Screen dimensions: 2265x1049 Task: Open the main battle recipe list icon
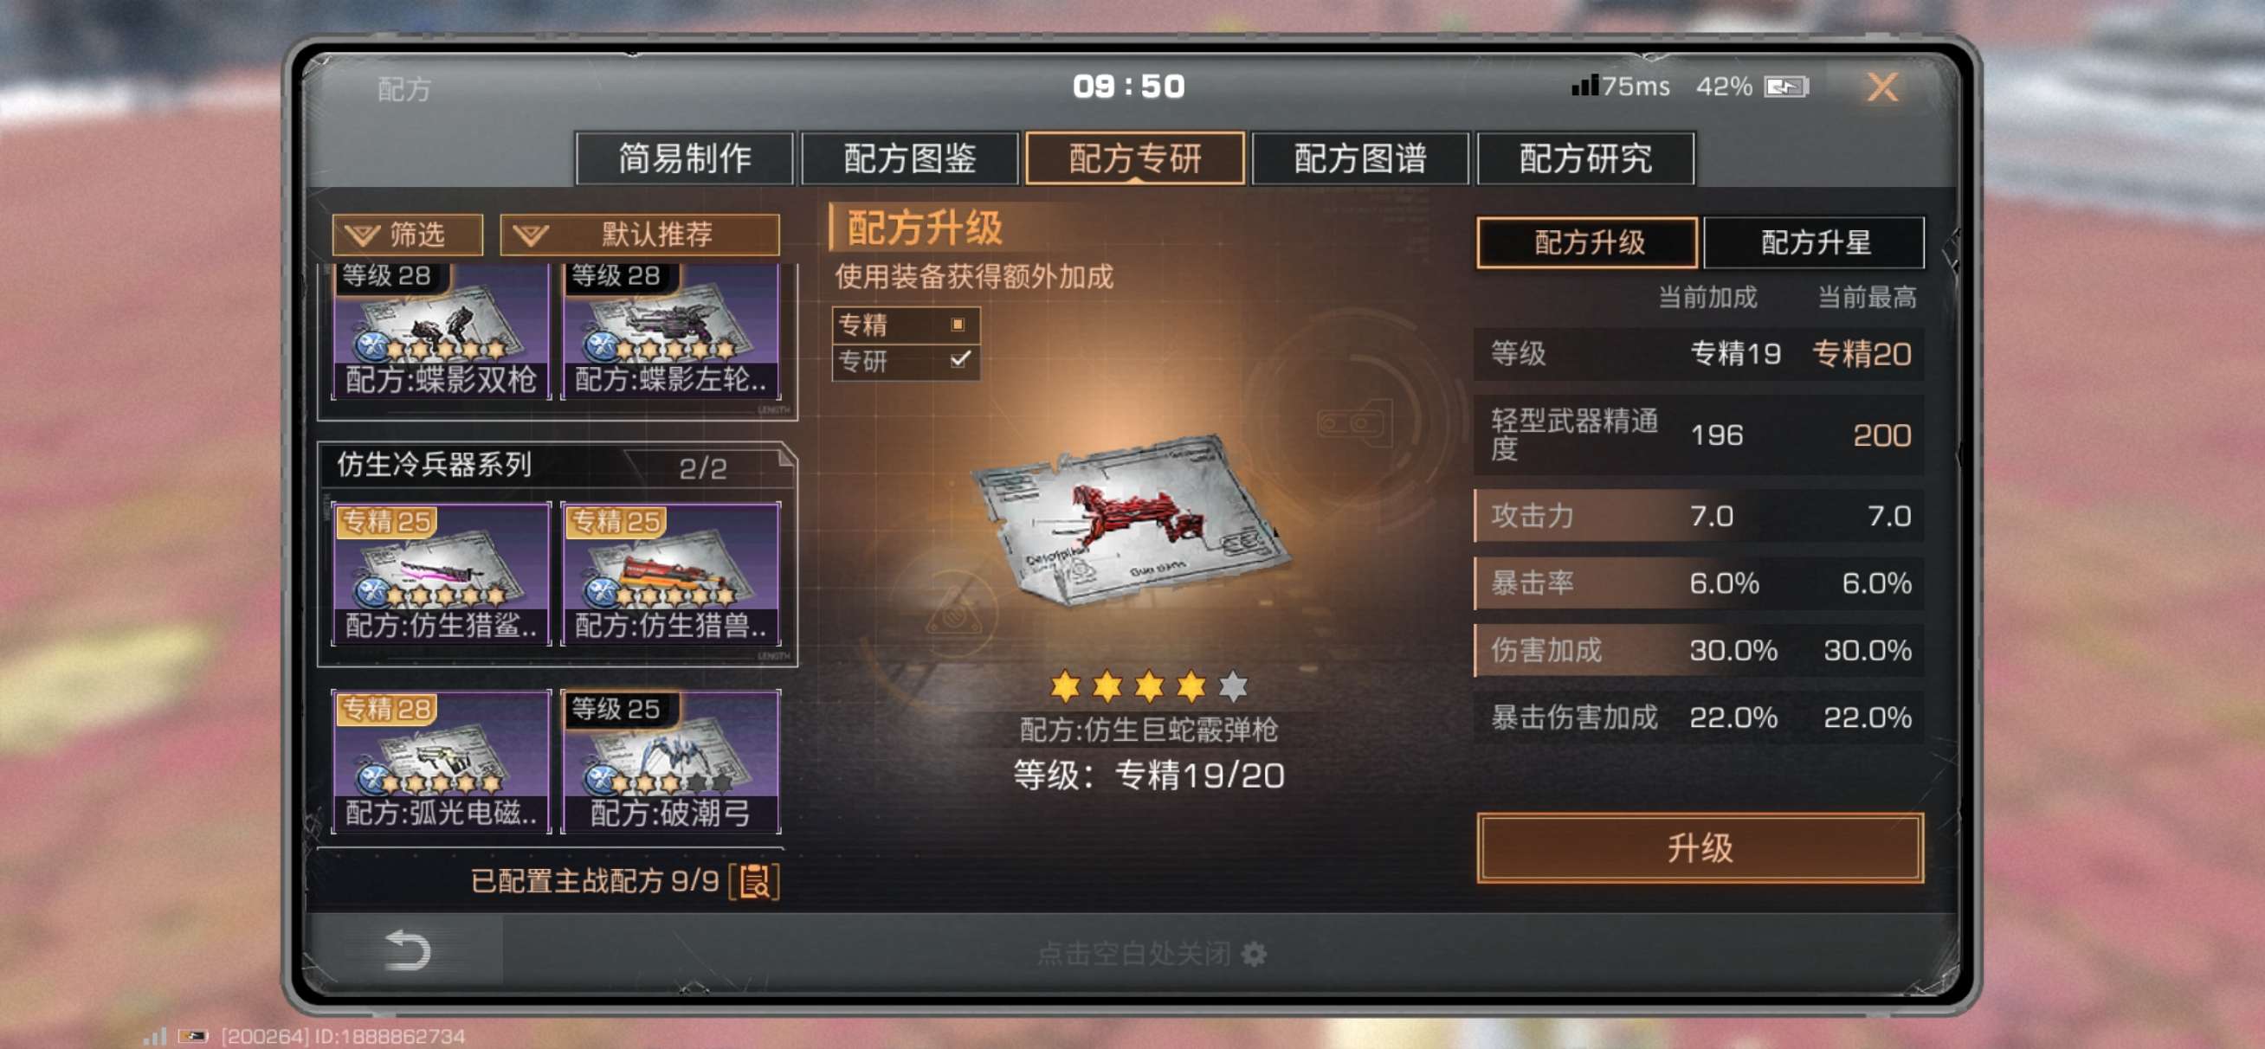tap(754, 880)
